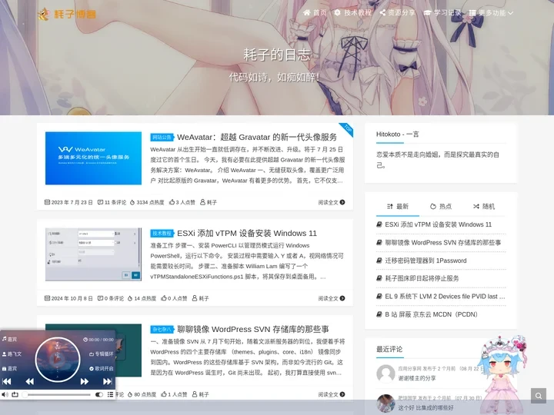Skip to previous track in music player

coord(7,381)
